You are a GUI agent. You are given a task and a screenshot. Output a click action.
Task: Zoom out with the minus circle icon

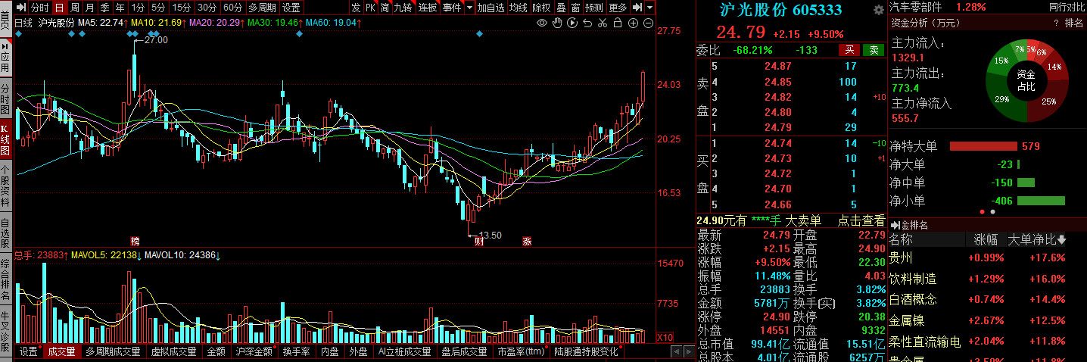pyautogui.click(x=648, y=23)
